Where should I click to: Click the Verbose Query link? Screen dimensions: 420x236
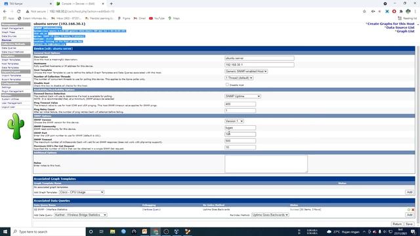(152, 210)
